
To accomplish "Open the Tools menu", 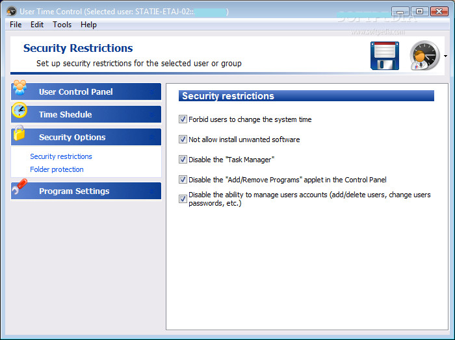I will 62,25.
